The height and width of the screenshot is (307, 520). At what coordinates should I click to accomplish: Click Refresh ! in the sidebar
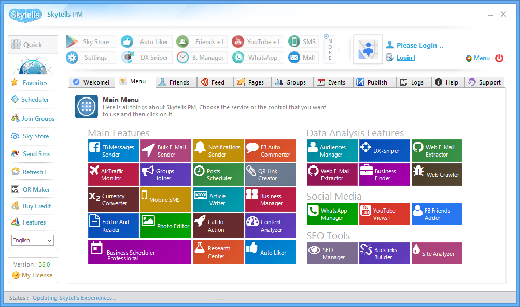pyautogui.click(x=29, y=172)
